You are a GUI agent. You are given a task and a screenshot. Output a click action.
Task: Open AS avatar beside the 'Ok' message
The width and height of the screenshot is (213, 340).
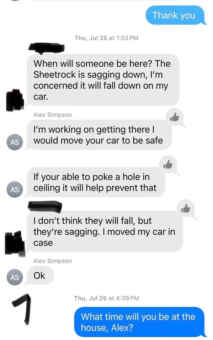[15, 277]
